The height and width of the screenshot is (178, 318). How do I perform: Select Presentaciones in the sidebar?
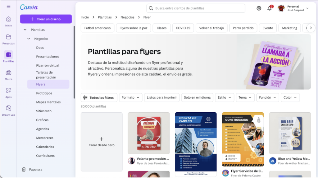[48, 57]
